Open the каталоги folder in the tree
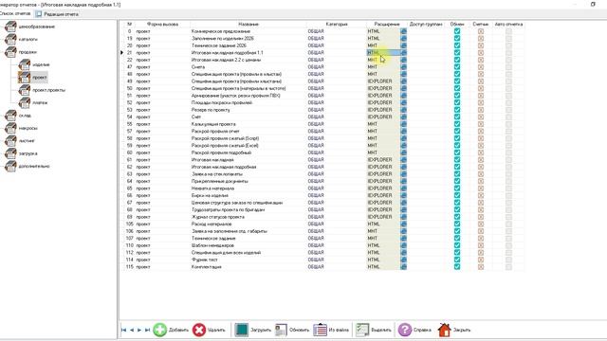Screen dimensions: 607x341 pos(21,39)
